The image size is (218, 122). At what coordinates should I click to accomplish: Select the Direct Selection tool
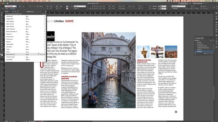(2, 15)
